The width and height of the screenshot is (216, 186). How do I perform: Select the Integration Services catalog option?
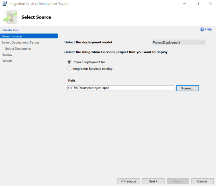tap(69, 69)
